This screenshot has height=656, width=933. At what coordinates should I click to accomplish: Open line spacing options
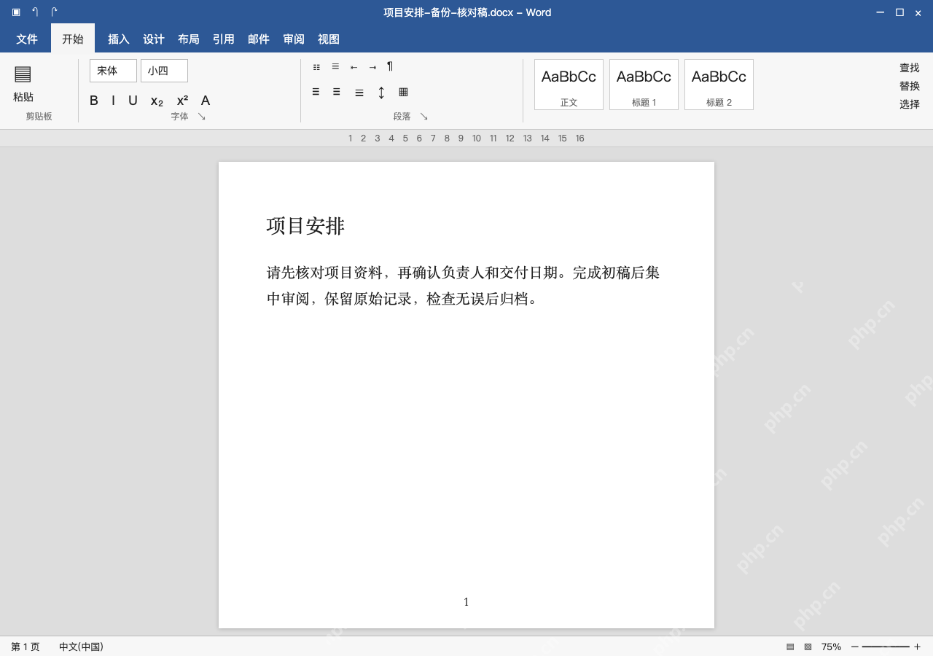click(381, 93)
